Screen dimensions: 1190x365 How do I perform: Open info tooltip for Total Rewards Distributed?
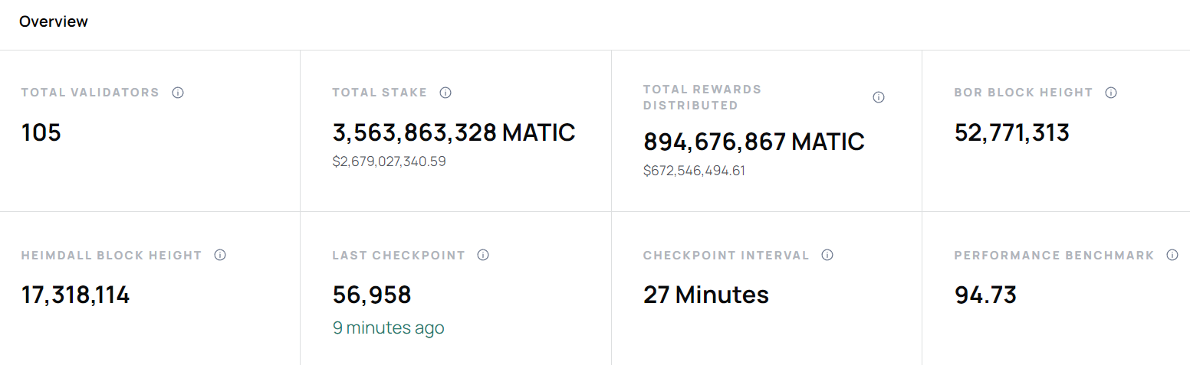879,97
